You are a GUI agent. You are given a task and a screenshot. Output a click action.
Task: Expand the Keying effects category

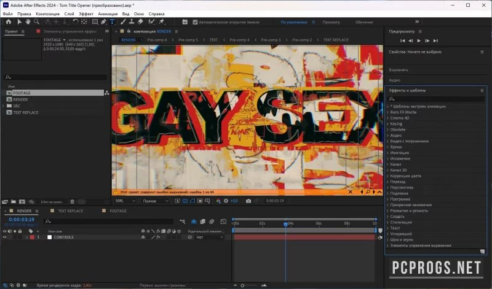pyautogui.click(x=387, y=124)
